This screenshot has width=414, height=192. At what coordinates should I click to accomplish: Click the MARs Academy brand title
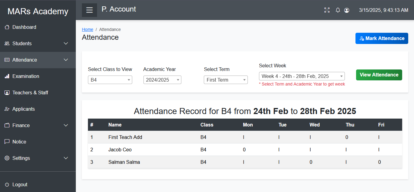coord(38,11)
